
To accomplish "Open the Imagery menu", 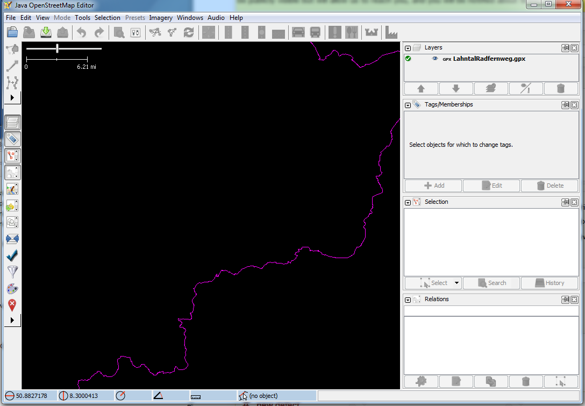I will click(161, 18).
